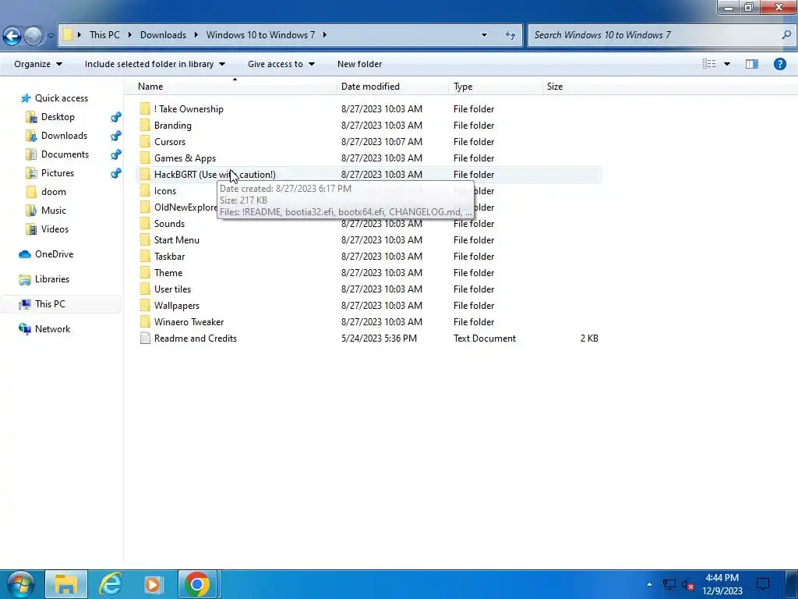Launch Internet Explorer from the taskbar

pyautogui.click(x=110, y=584)
